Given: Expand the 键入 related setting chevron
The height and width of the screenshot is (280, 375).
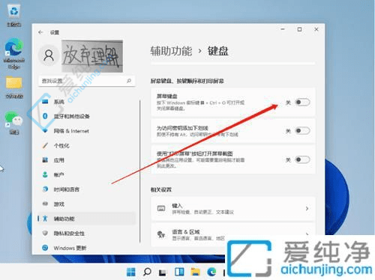Looking at the screenshot, I should 307,208.
